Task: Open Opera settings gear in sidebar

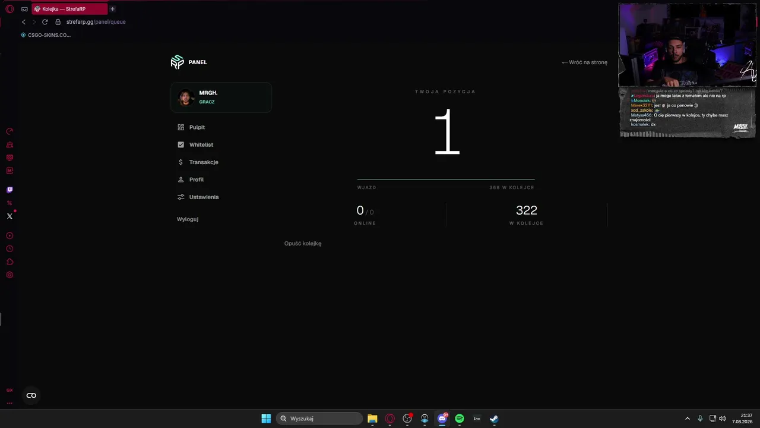Action: [x=9, y=275]
